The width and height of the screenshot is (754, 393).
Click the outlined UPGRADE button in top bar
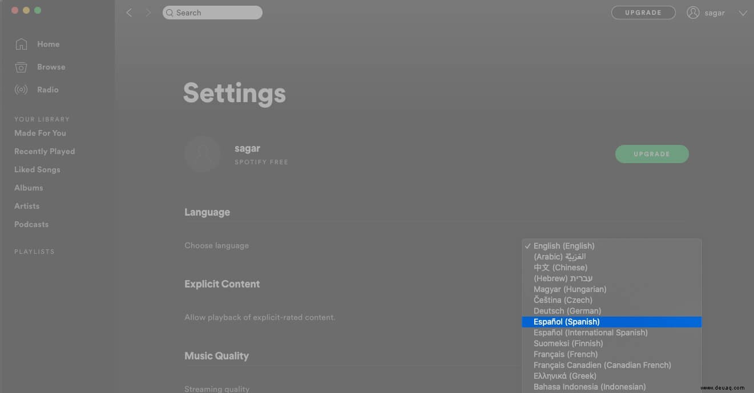click(643, 13)
